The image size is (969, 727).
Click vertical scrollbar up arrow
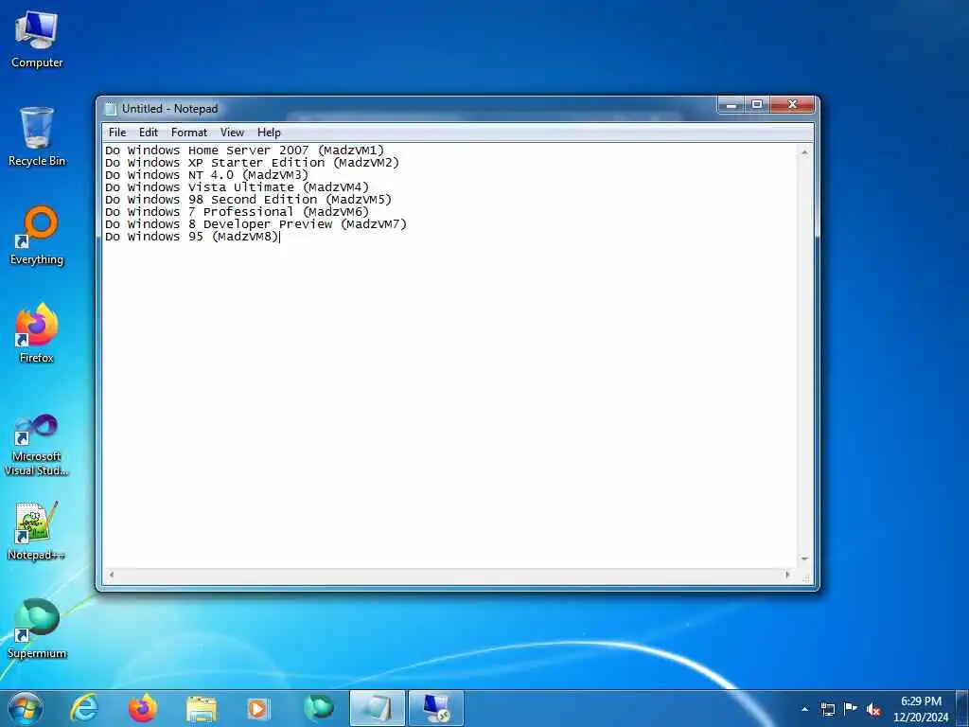click(804, 152)
